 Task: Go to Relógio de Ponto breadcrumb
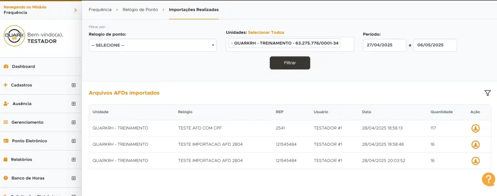(x=140, y=10)
